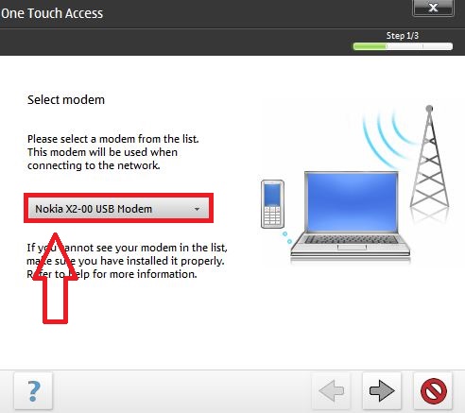Expand modem list via the small down arrow

click(197, 209)
